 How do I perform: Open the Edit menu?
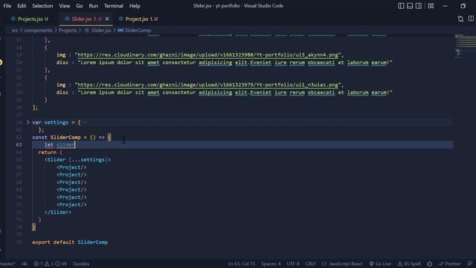point(22,6)
